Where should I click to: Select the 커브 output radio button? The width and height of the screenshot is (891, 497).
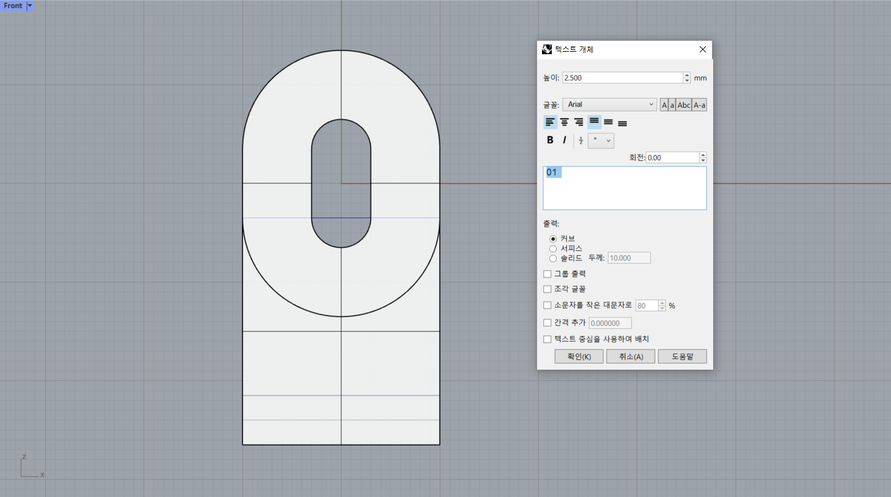click(x=553, y=239)
